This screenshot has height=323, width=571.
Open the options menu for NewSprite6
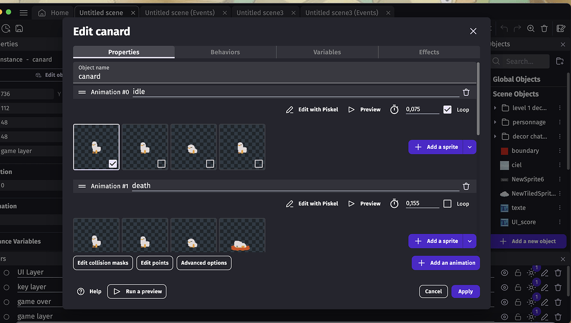[560, 179]
